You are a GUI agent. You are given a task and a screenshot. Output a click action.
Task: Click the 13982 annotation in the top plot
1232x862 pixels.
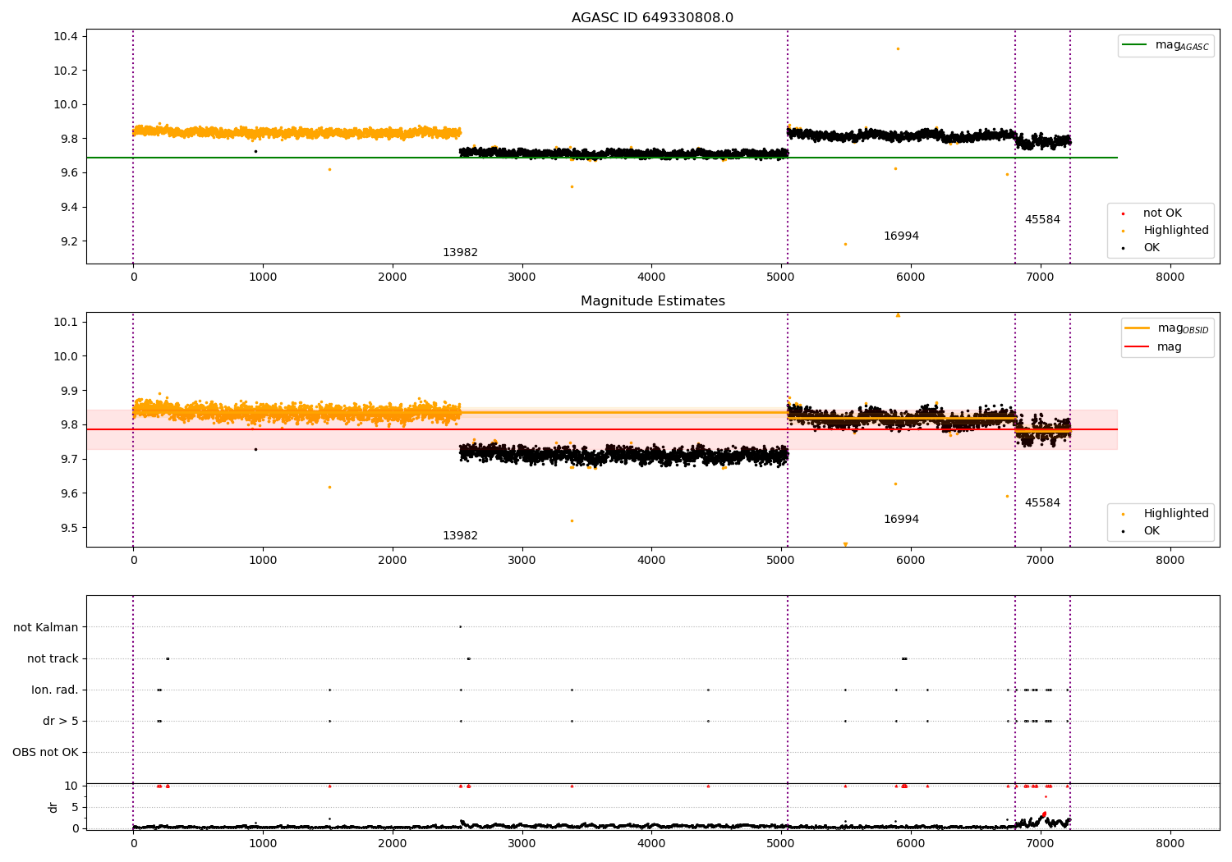460,253
